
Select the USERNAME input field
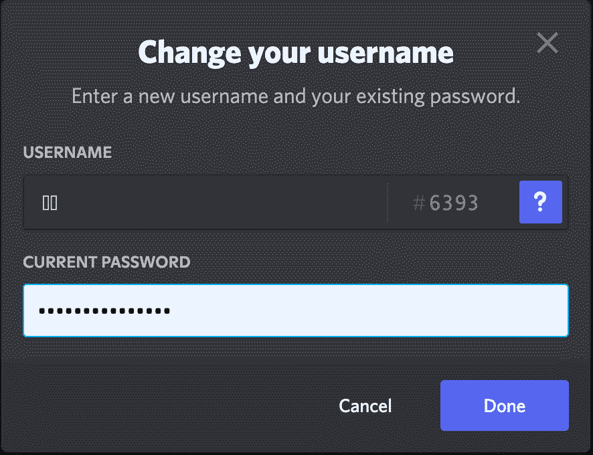(x=201, y=202)
